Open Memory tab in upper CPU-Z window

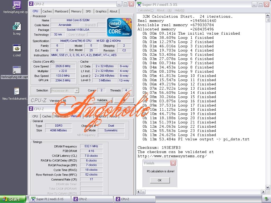click(76, 11)
